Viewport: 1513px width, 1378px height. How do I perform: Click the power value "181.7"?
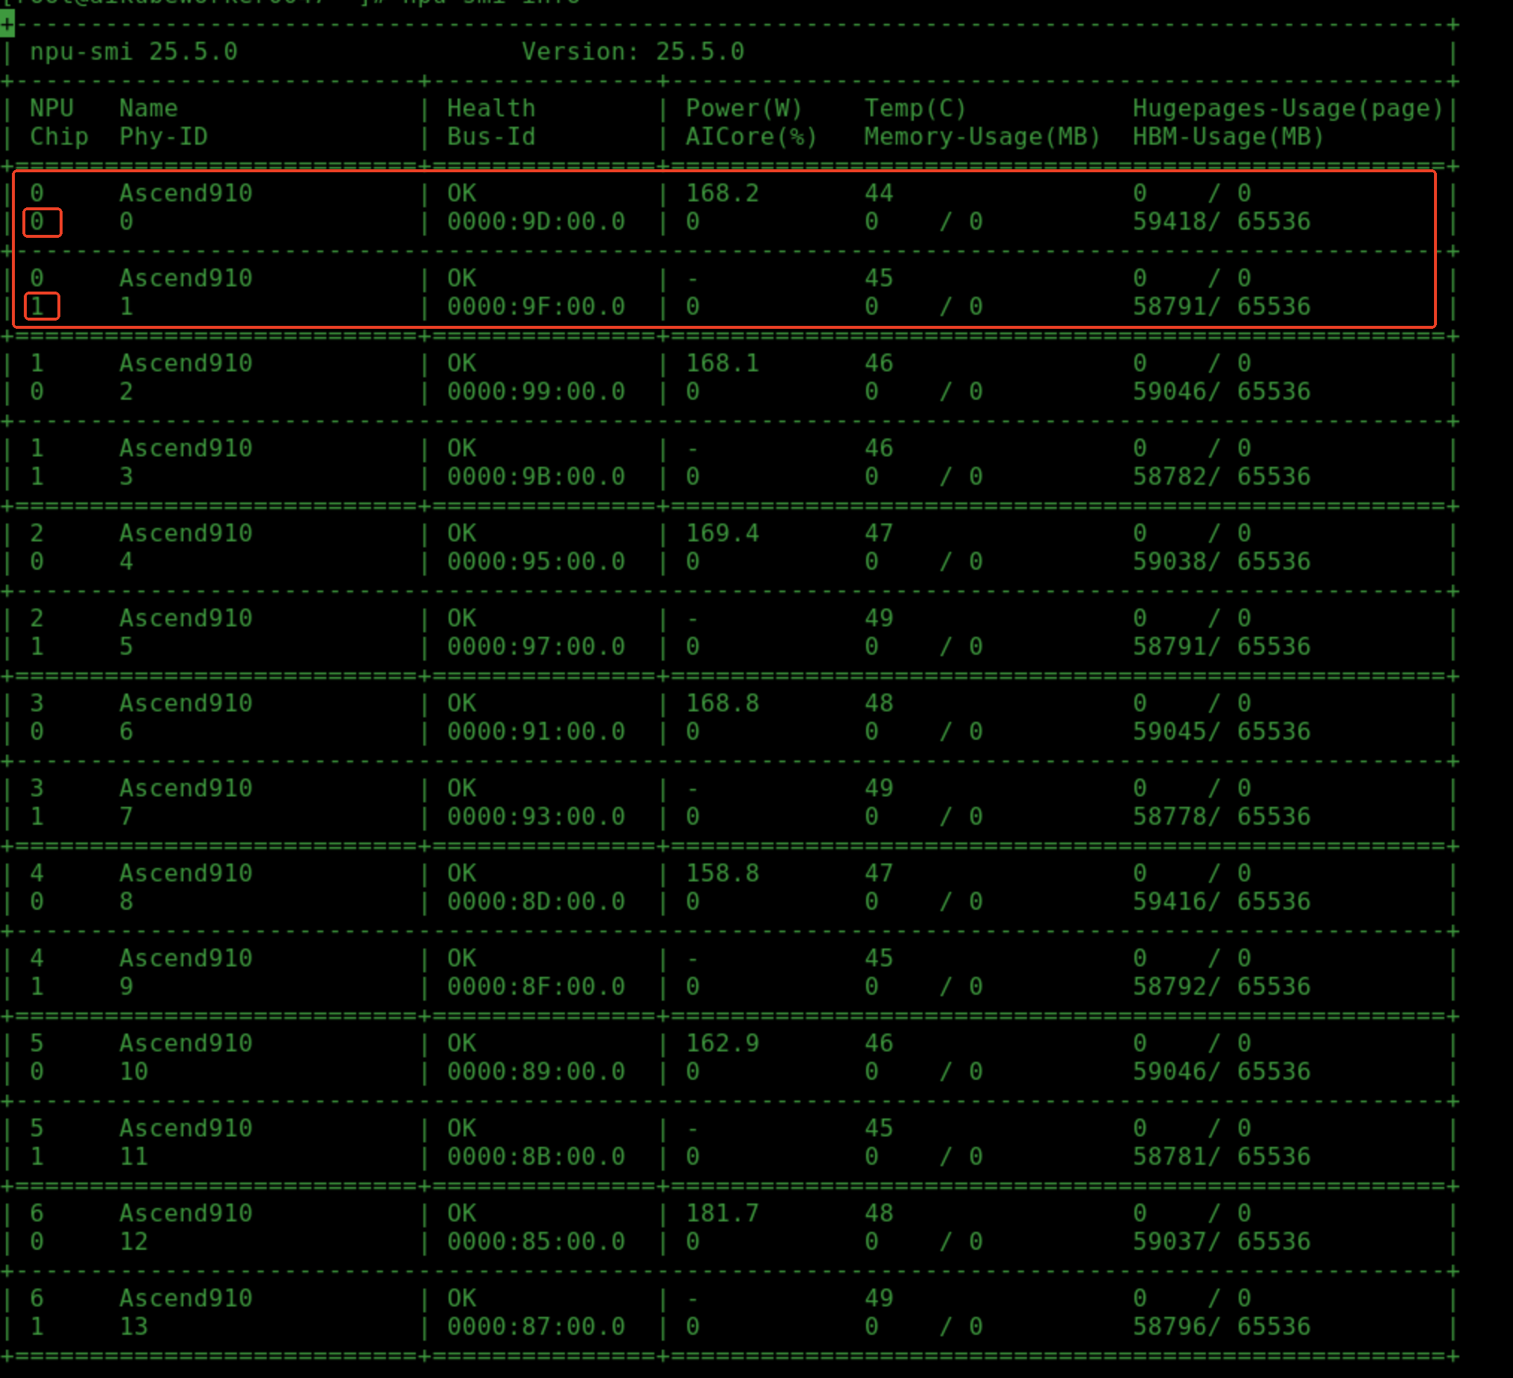[x=722, y=1213]
